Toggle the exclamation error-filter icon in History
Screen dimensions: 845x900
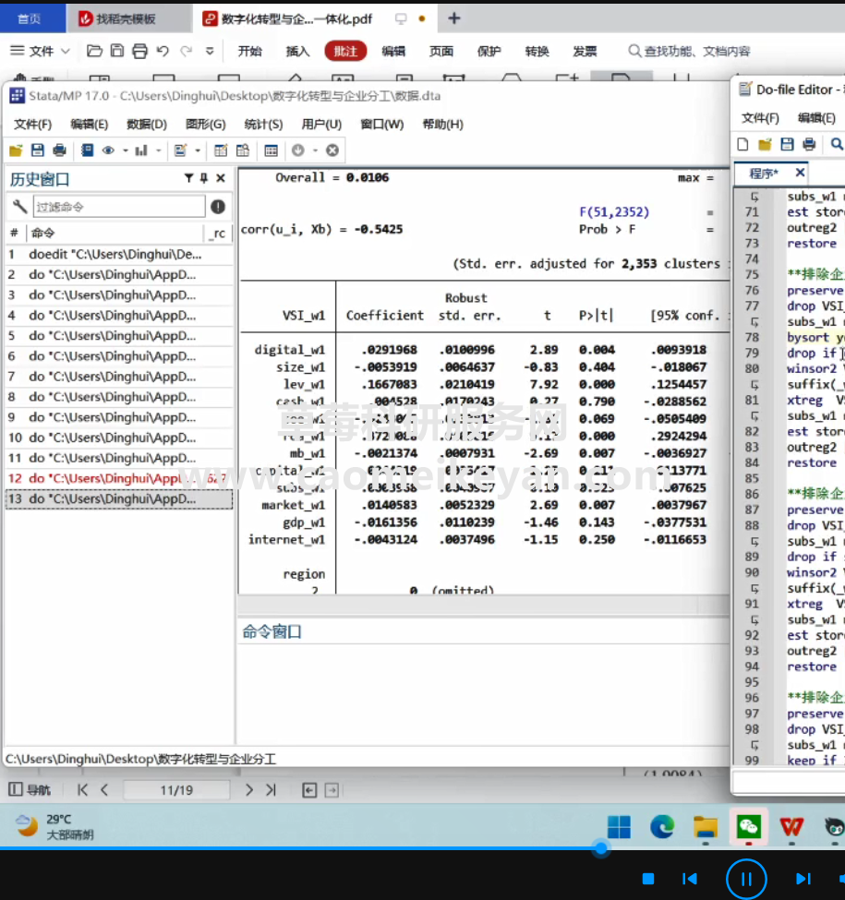coord(218,207)
